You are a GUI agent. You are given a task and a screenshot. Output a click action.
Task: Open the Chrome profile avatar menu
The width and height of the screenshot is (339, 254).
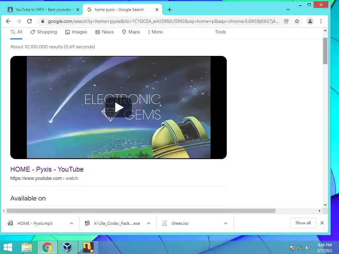[310, 21]
